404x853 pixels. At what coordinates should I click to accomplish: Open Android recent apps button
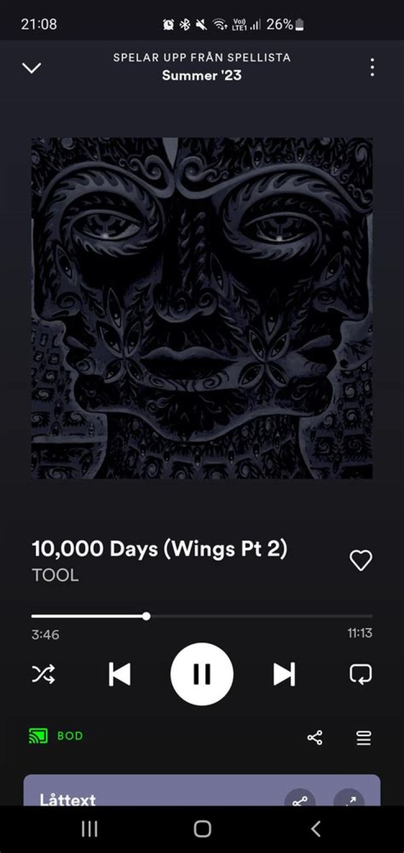coord(89,829)
